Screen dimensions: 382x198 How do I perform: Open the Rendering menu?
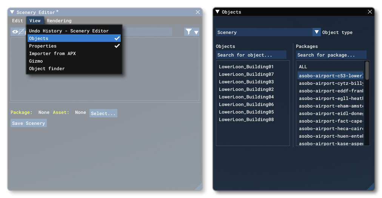[x=59, y=21]
